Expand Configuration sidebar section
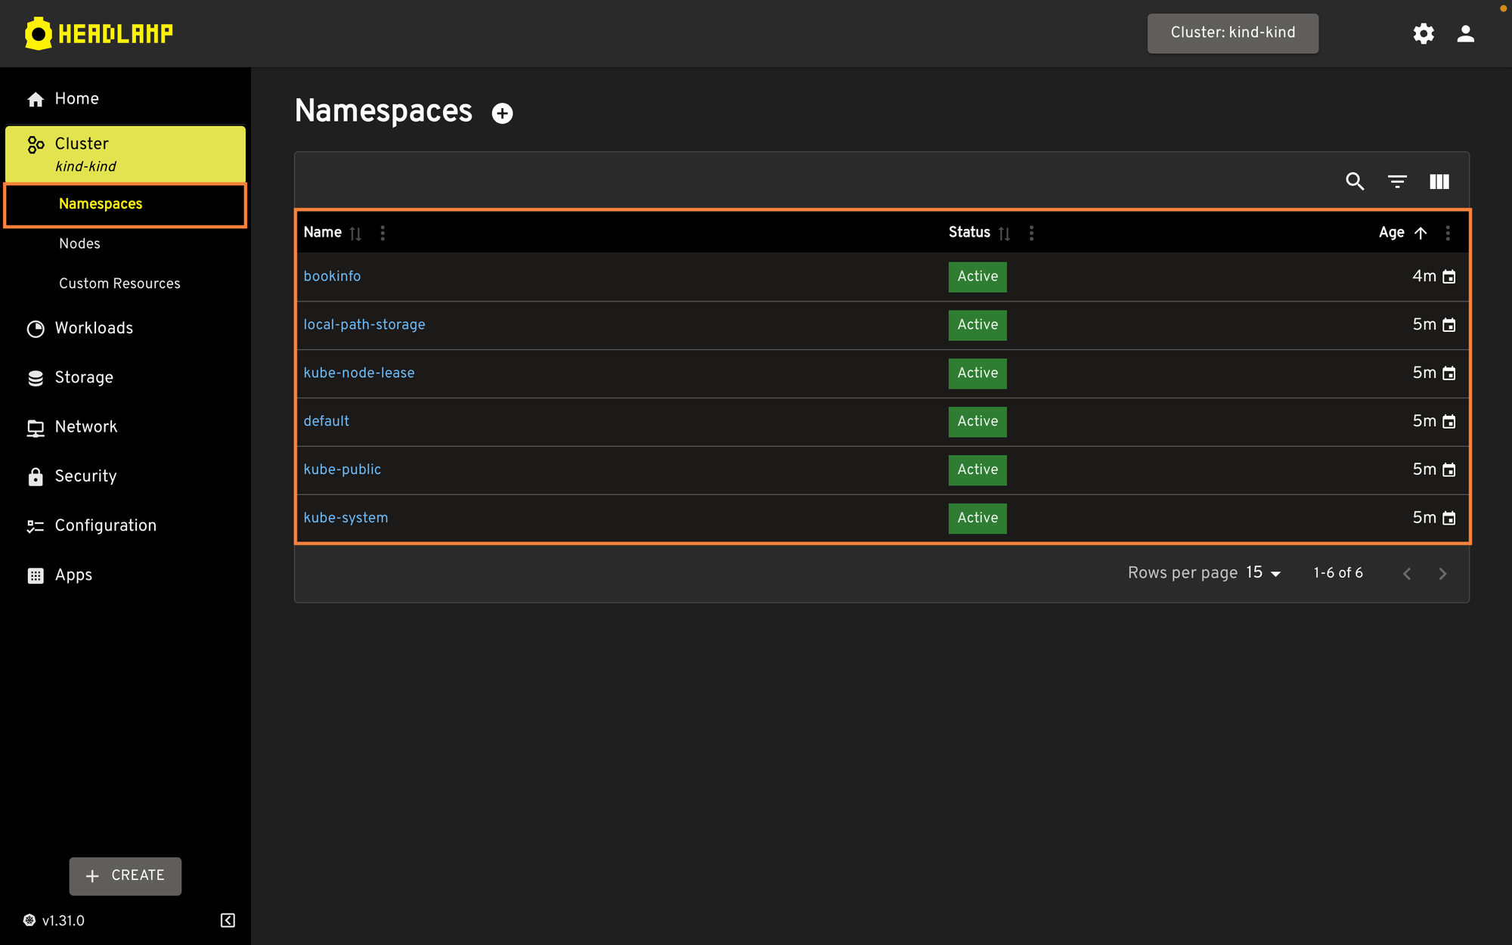 [x=125, y=525]
